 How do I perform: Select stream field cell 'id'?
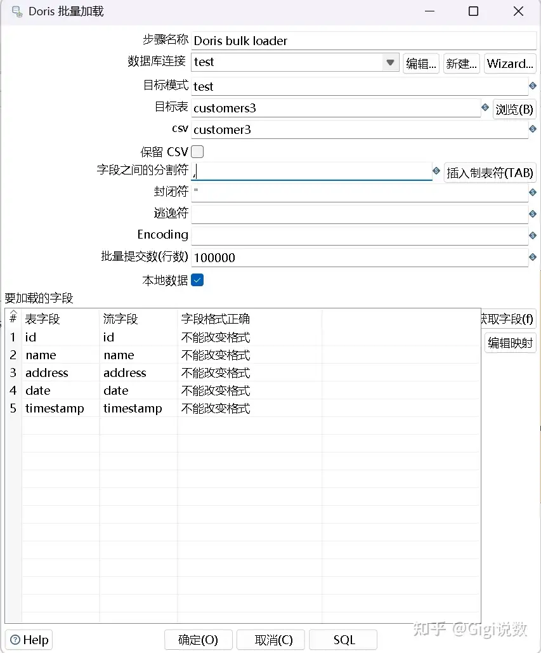(x=138, y=338)
